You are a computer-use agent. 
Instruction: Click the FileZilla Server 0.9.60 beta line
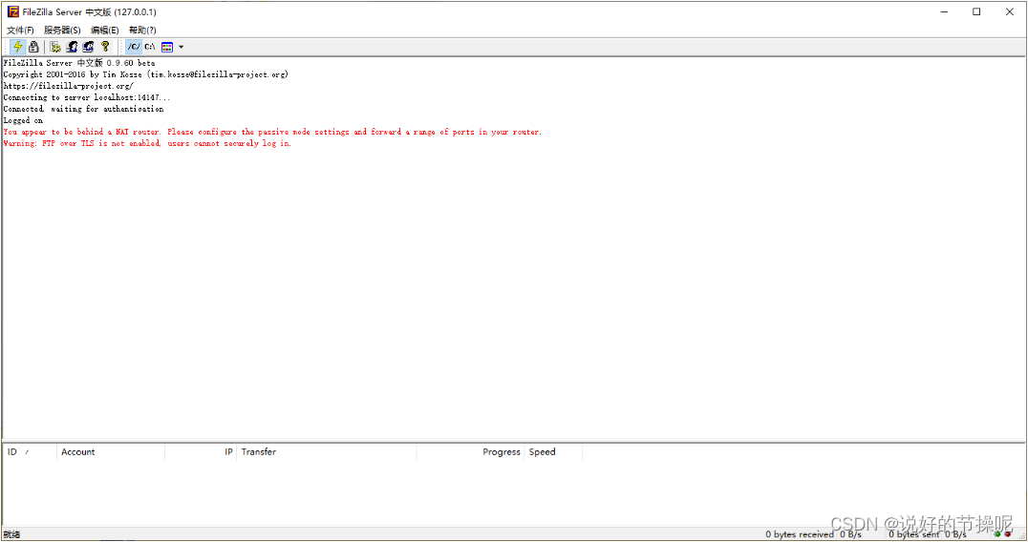(x=79, y=63)
